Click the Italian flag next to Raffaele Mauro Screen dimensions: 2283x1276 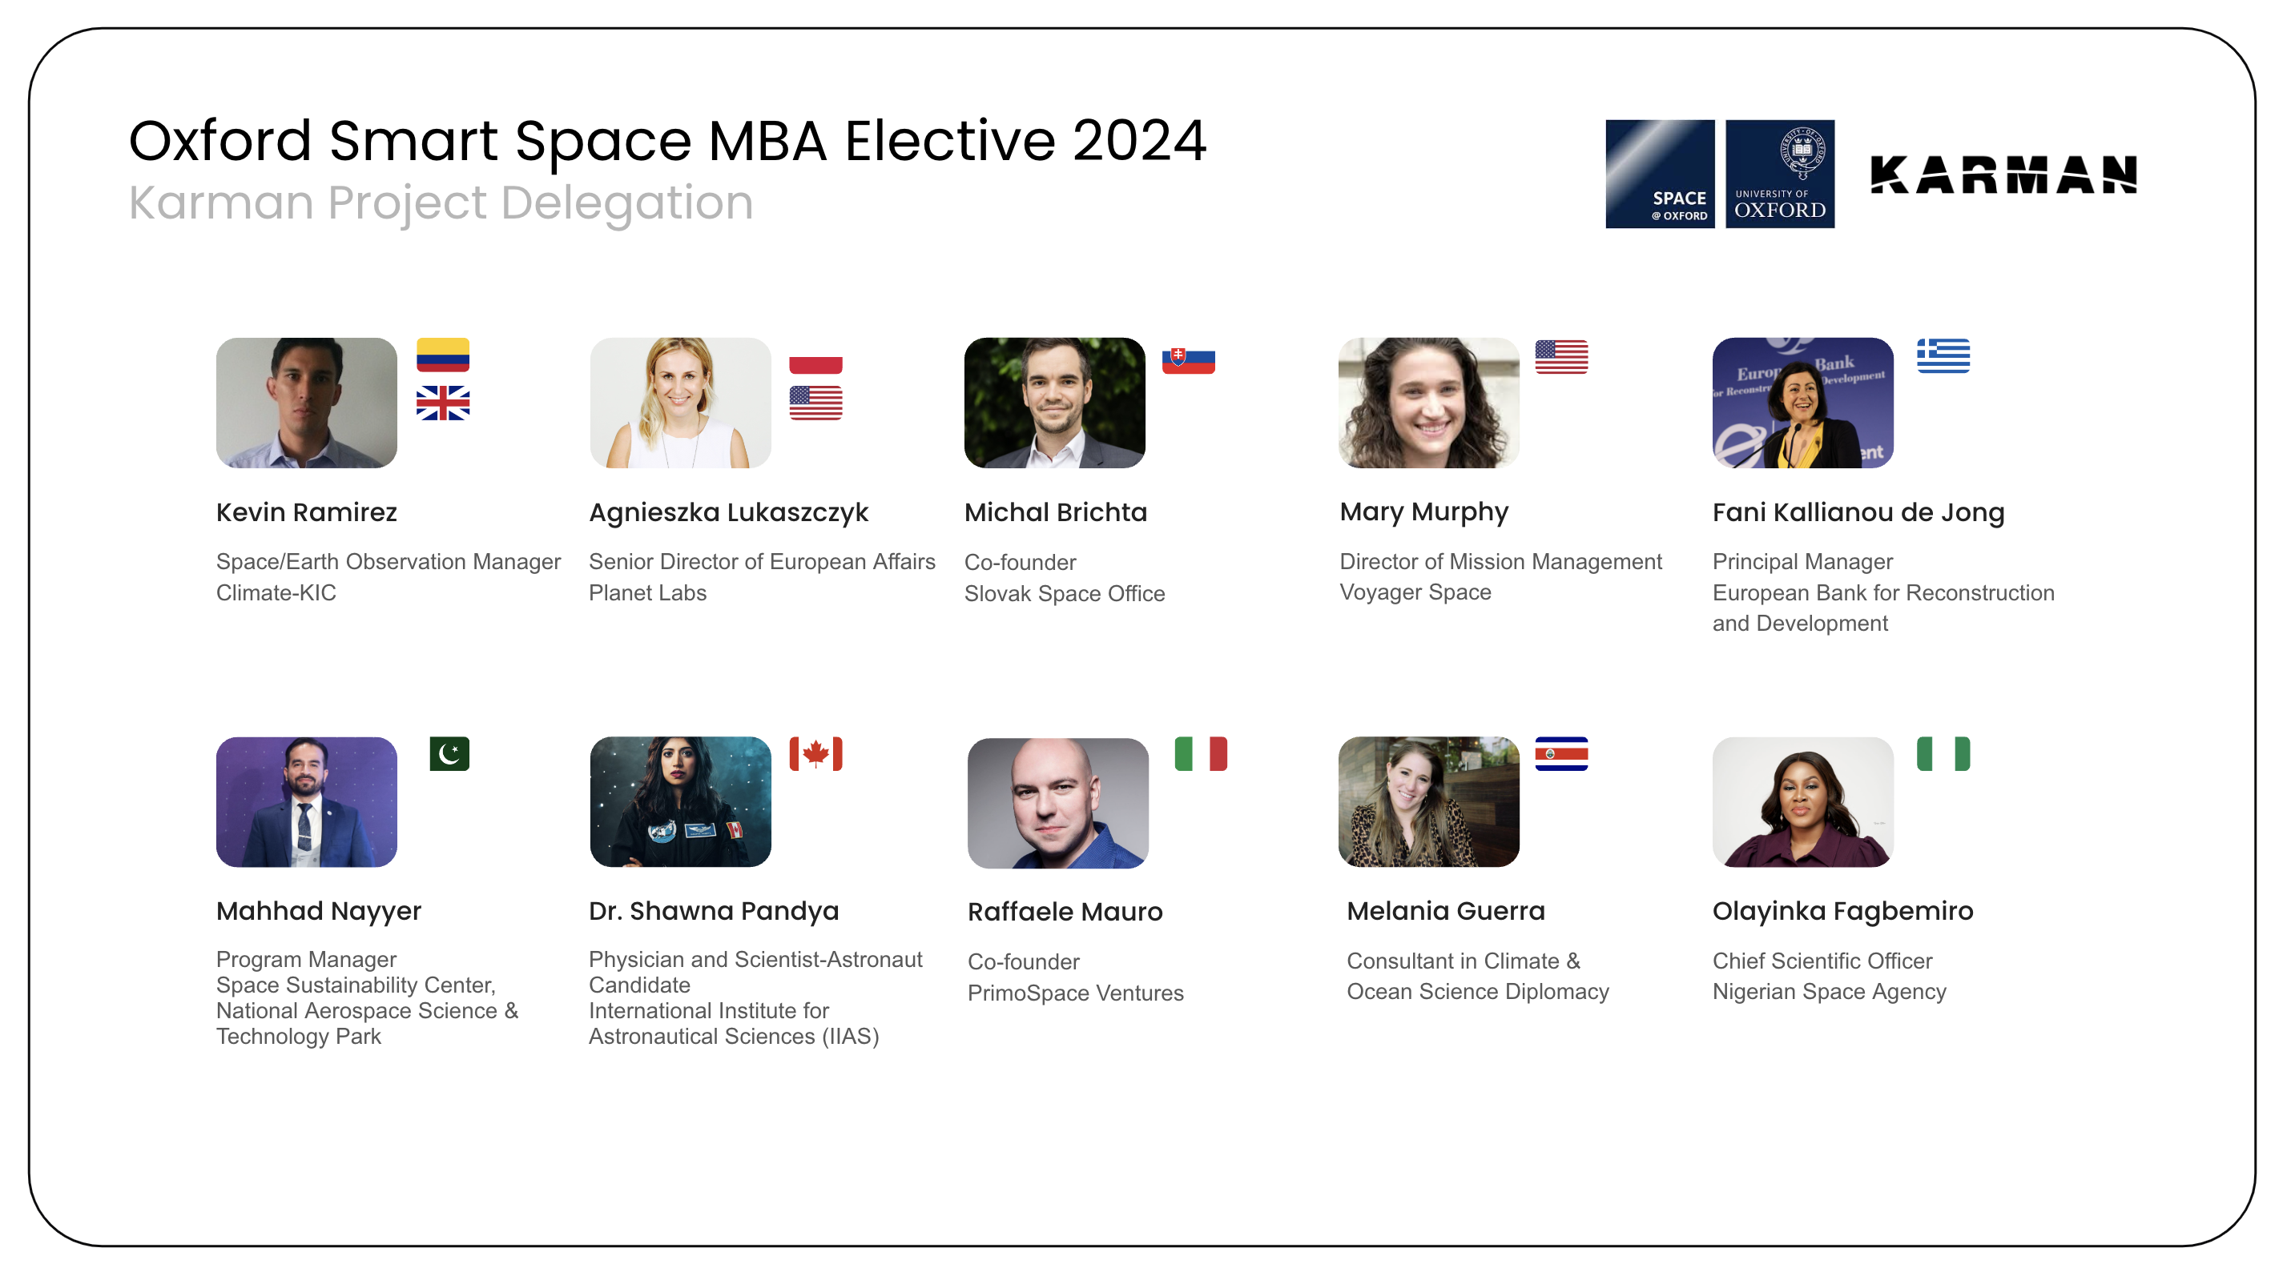pos(1200,753)
